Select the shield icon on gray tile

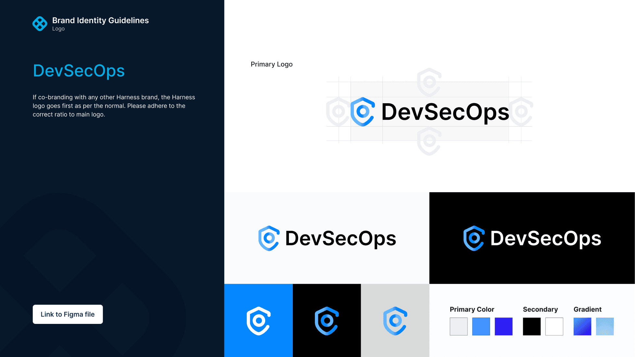395,321
